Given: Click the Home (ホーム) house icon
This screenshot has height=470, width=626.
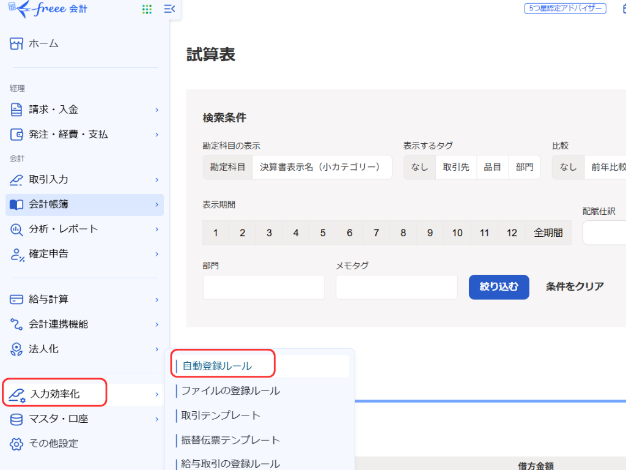Looking at the screenshot, I should click(x=17, y=44).
